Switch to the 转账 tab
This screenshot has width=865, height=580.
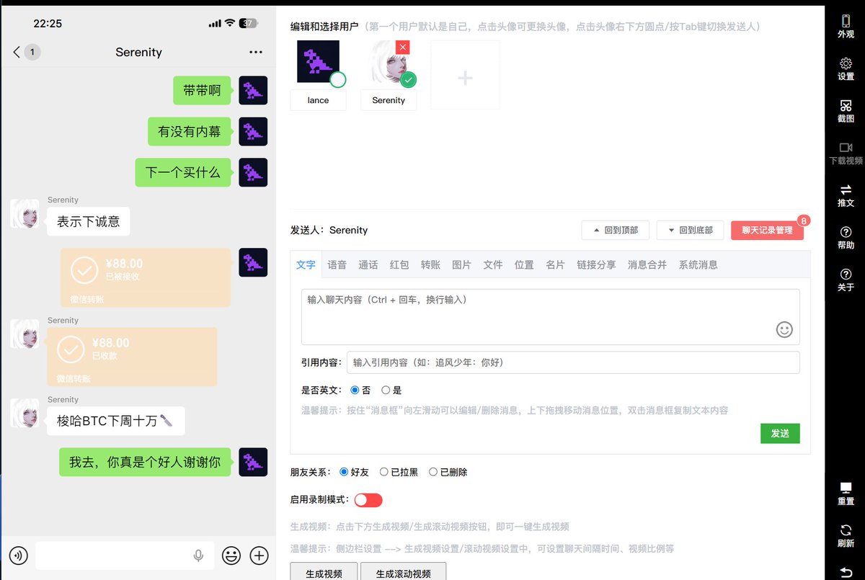tap(430, 264)
